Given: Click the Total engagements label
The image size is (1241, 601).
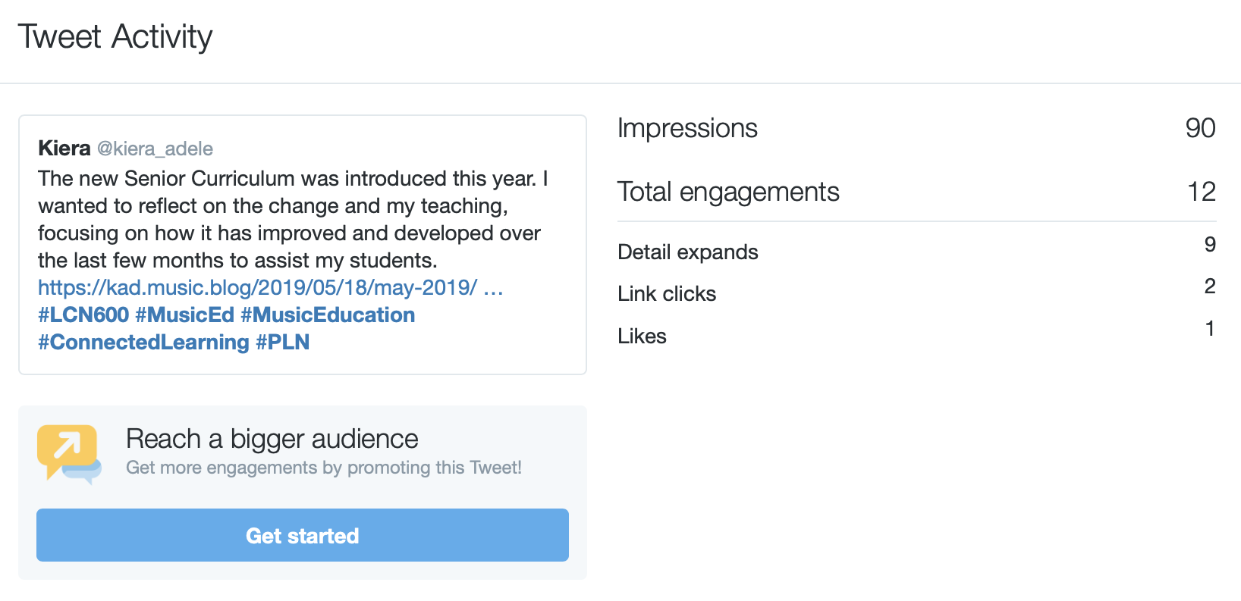Looking at the screenshot, I should click(728, 193).
